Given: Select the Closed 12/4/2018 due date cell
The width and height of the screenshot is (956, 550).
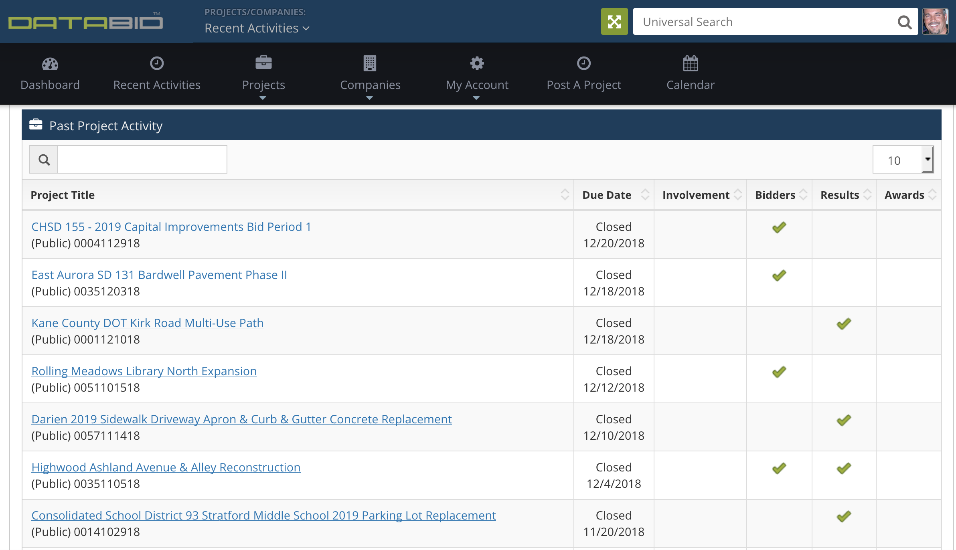Looking at the screenshot, I should click(x=614, y=475).
